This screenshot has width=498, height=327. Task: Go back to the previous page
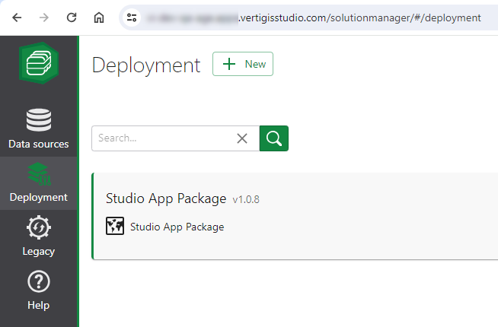point(17,17)
